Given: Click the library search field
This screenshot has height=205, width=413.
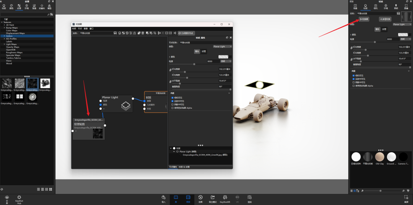Looking at the screenshot, I should click(24, 15).
